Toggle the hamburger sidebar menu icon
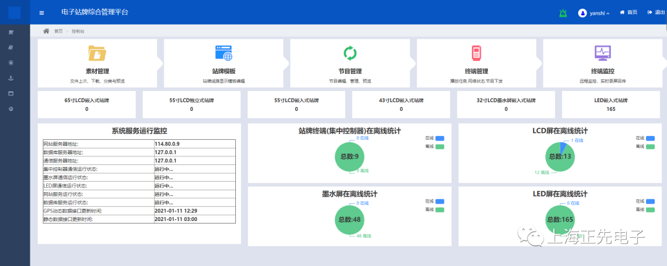The height and width of the screenshot is (266, 667). tap(42, 13)
